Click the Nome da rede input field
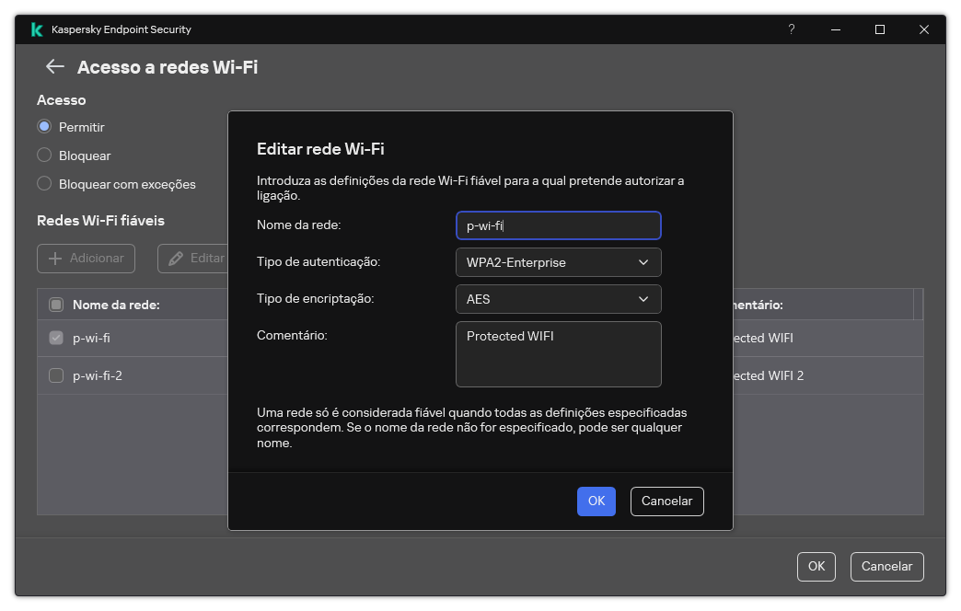This screenshot has width=961, height=611. (558, 225)
